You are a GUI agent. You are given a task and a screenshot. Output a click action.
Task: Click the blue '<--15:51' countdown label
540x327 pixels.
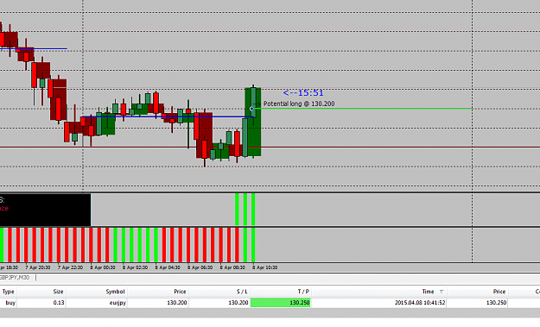(303, 93)
